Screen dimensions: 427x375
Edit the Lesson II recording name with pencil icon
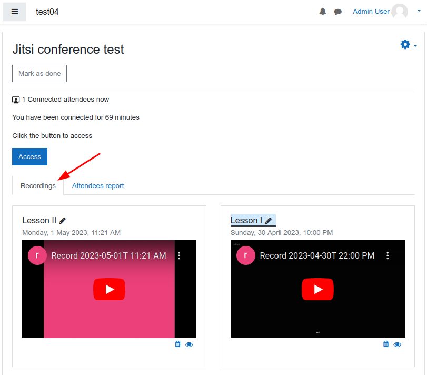point(62,220)
